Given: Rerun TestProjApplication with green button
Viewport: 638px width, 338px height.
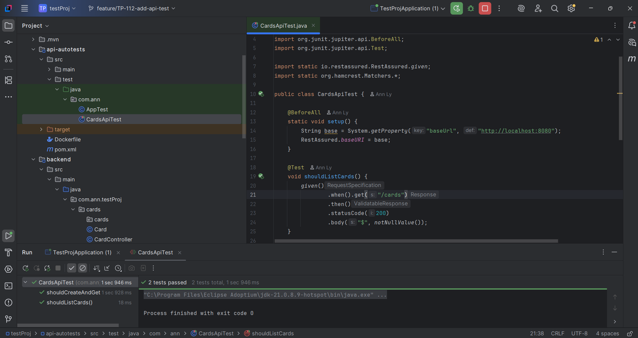Looking at the screenshot, I should [x=456, y=9].
